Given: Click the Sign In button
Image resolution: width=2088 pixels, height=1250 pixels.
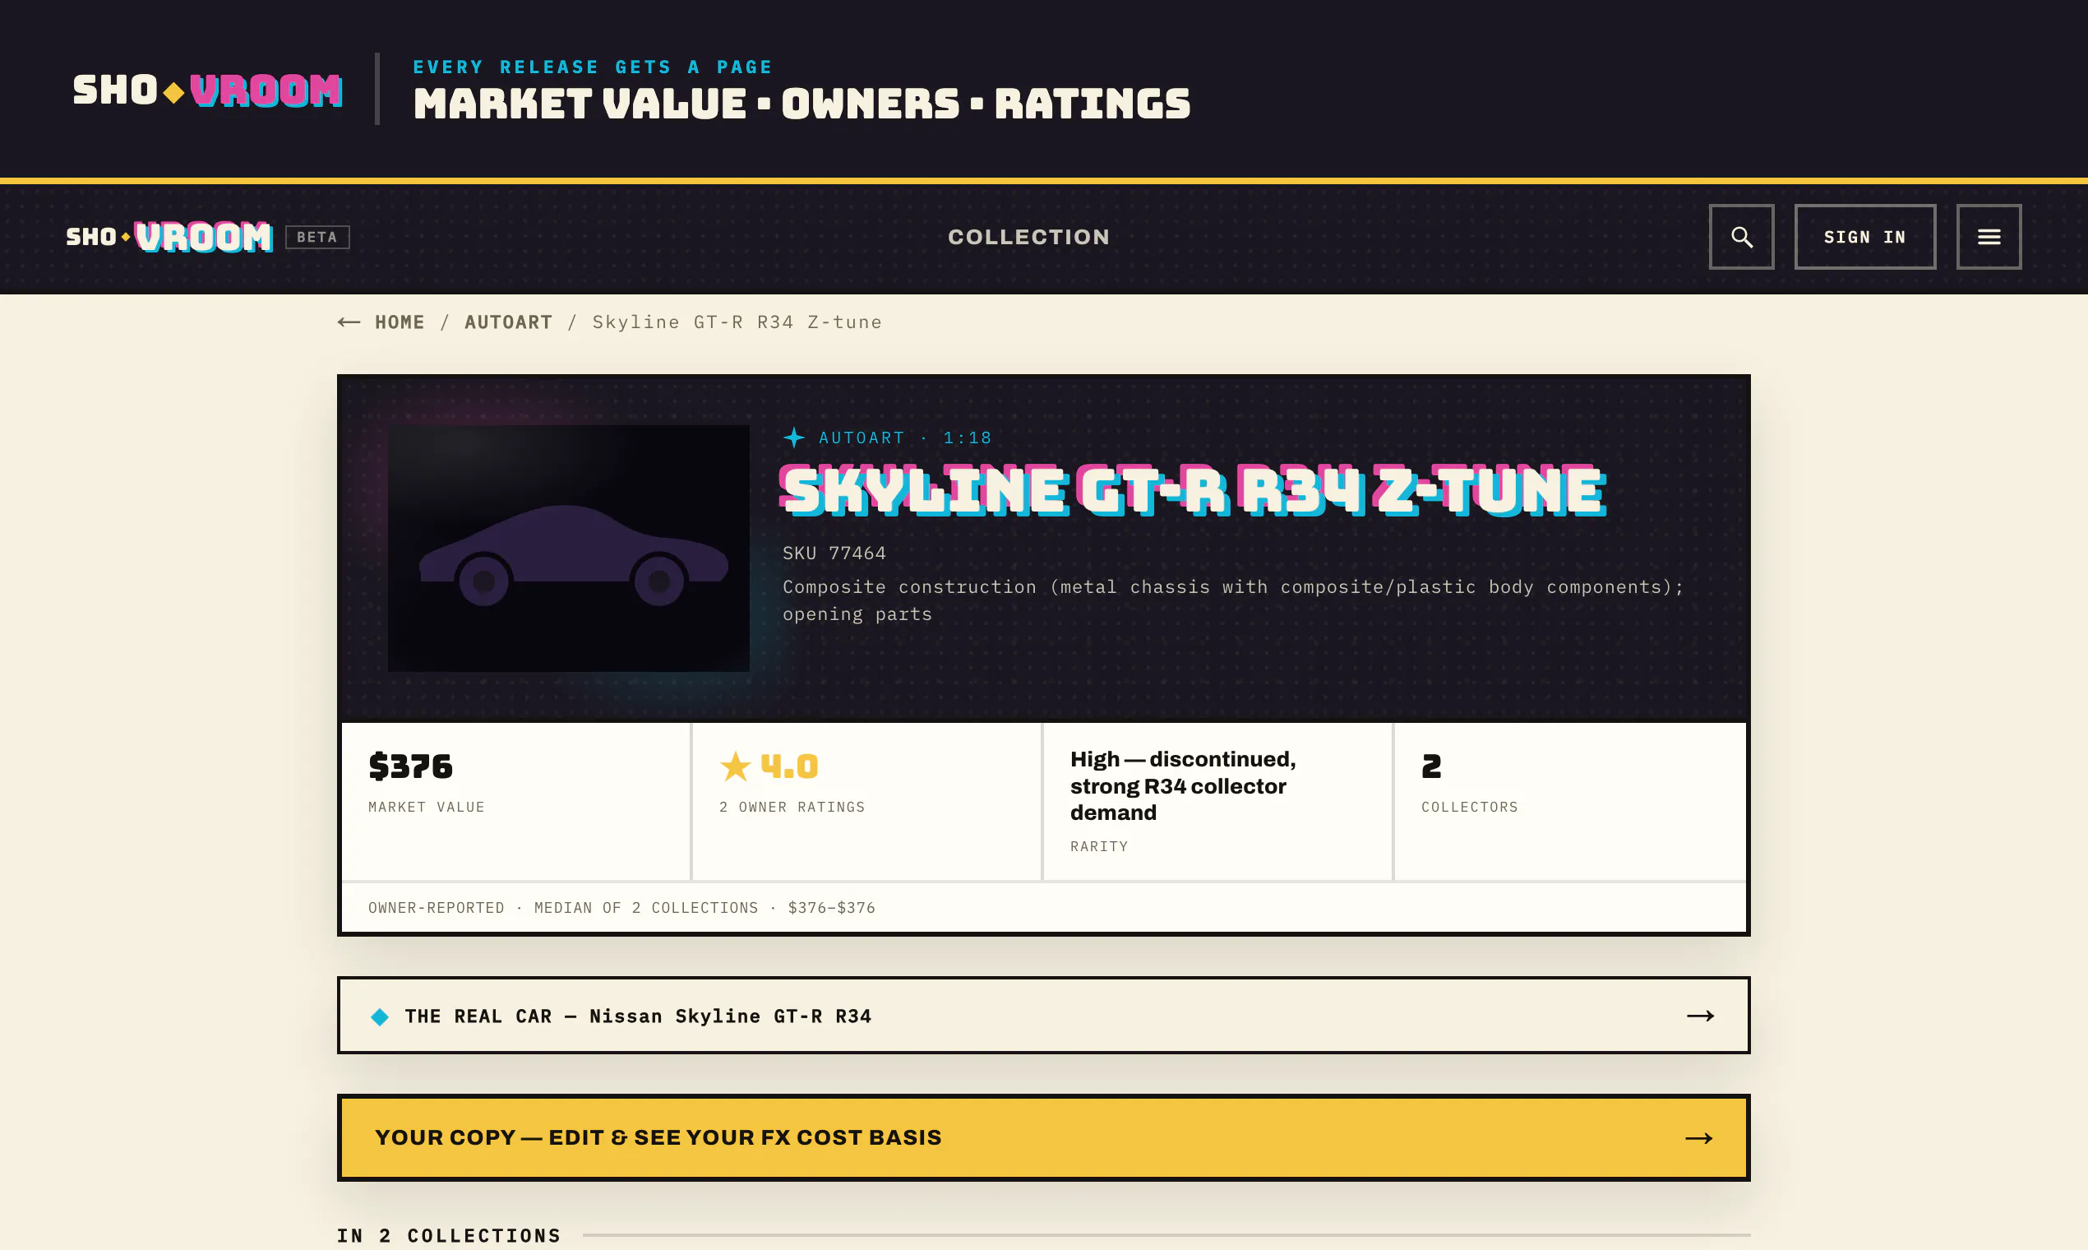Looking at the screenshot, I should click(x=1865, y=237).
